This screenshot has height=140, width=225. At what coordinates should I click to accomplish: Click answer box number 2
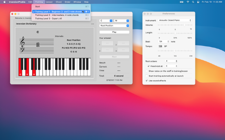123,43
